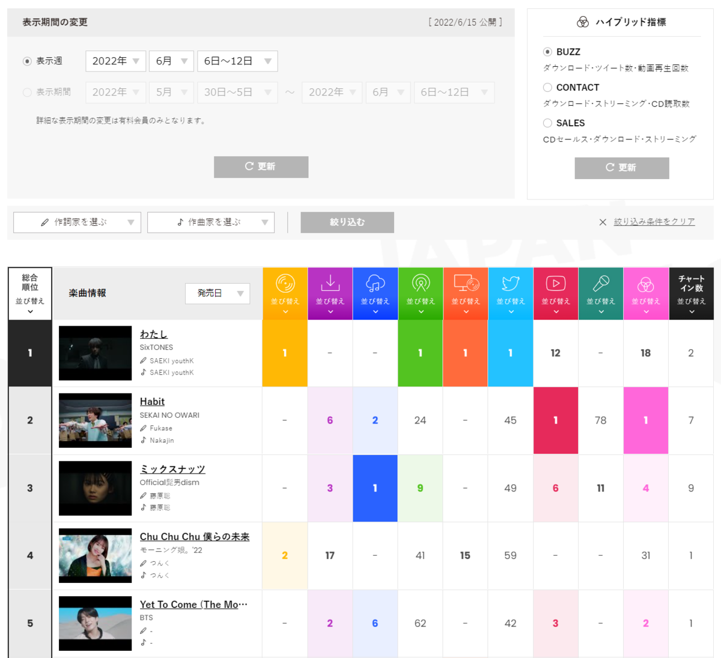
Task: Click the pink hybrid rank 1 cell for Habit
Action: 646,421
